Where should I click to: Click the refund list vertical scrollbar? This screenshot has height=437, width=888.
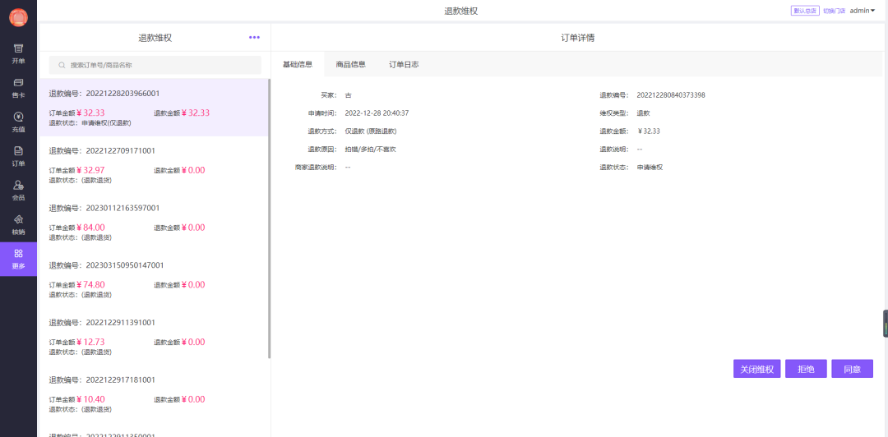point(269,218)
